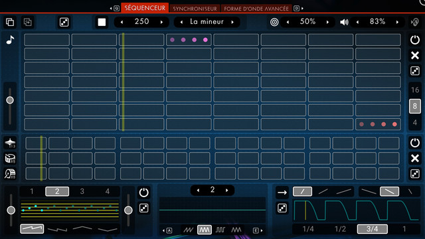Increase the waveform value 2

coord(227,191)
